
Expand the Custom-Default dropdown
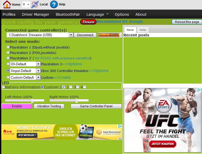pyautogui.click(x=38, y=77)
